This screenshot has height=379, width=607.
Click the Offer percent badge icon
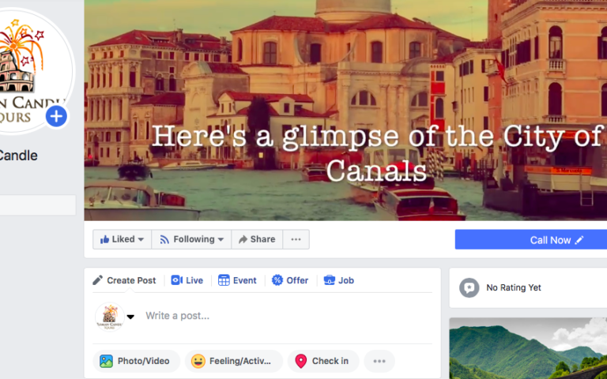(x=277, y=280)
